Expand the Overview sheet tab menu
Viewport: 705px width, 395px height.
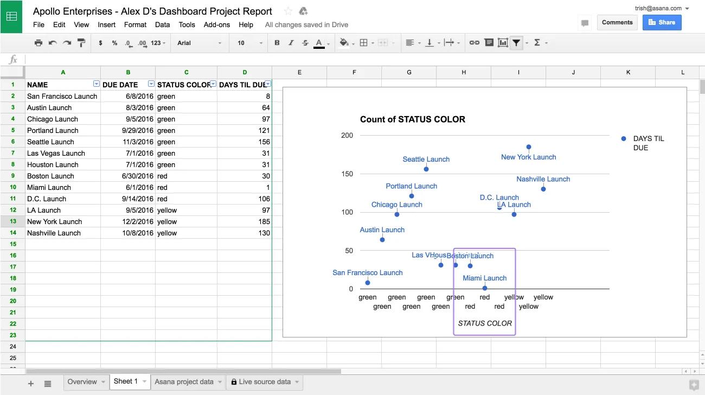pyautogui.click(x=103, y=382)
